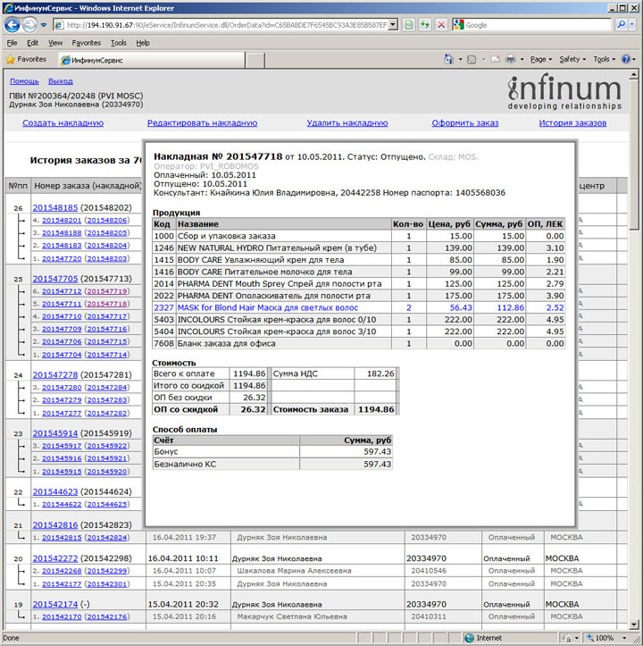Click Оформить заказ link
The height and width of the screenshot is (646, 643).
click(x=465, y=122)
